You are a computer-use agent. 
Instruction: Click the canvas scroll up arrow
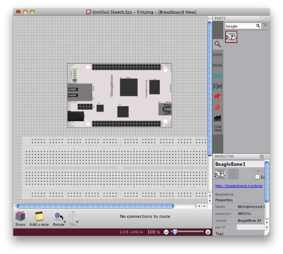[x=210, y=195]
